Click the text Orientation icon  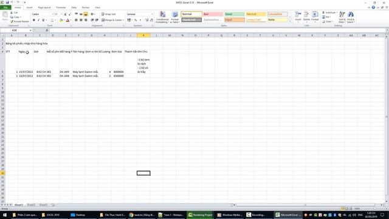(92, 14)
